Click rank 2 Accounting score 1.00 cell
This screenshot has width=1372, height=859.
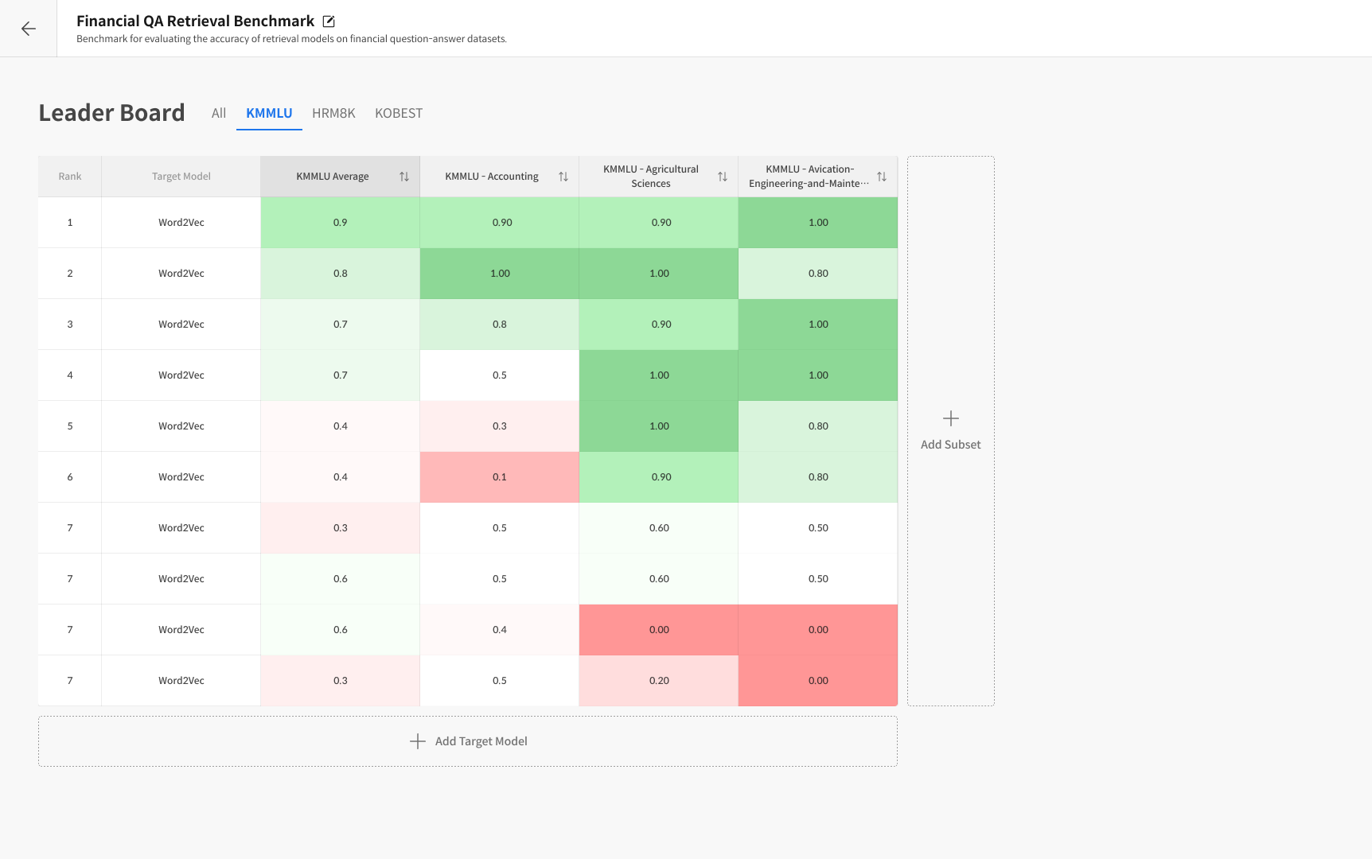tap(499, 274)
